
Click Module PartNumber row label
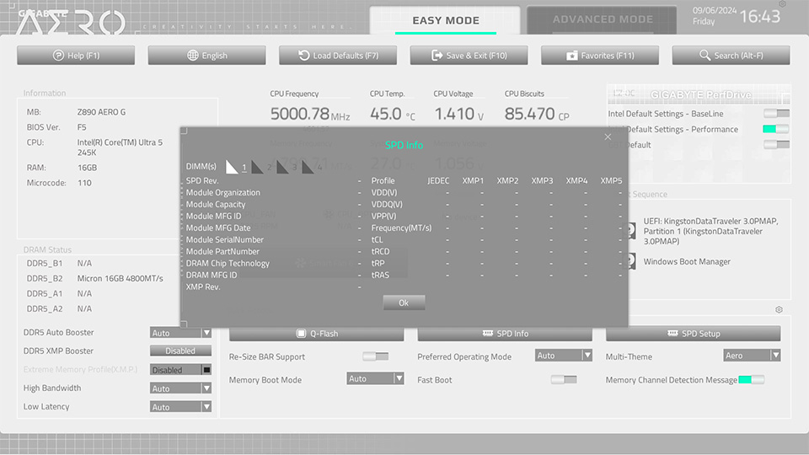(222, 252)
